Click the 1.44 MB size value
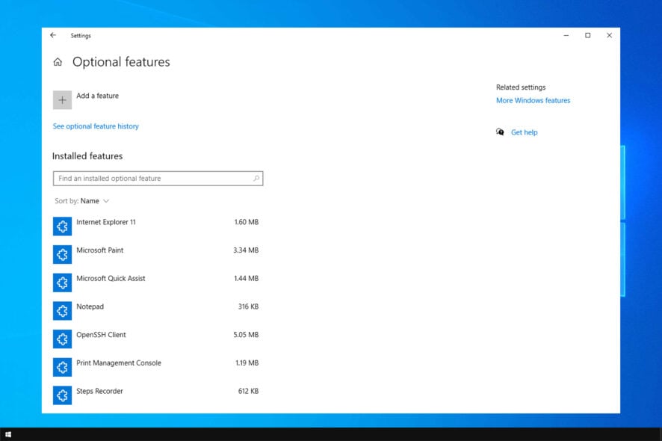This screenshot has height=441, width=662. [247, 278]
